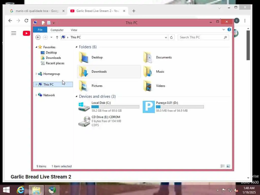Open the Desktop folder in Folders section

[91, 57]
